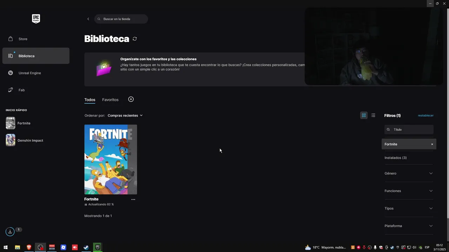Screen dimensions: 449x252
Task: Switch to grid view
Action: pos(364,115)
